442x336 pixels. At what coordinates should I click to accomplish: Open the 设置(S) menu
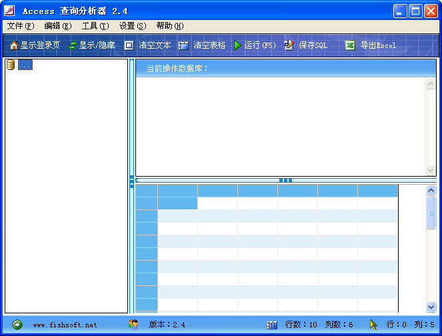tap(132, 26)
